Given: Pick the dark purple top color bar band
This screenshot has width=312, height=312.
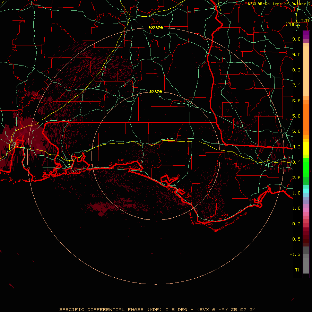Looking at the screenshot, I should point(306,35).
